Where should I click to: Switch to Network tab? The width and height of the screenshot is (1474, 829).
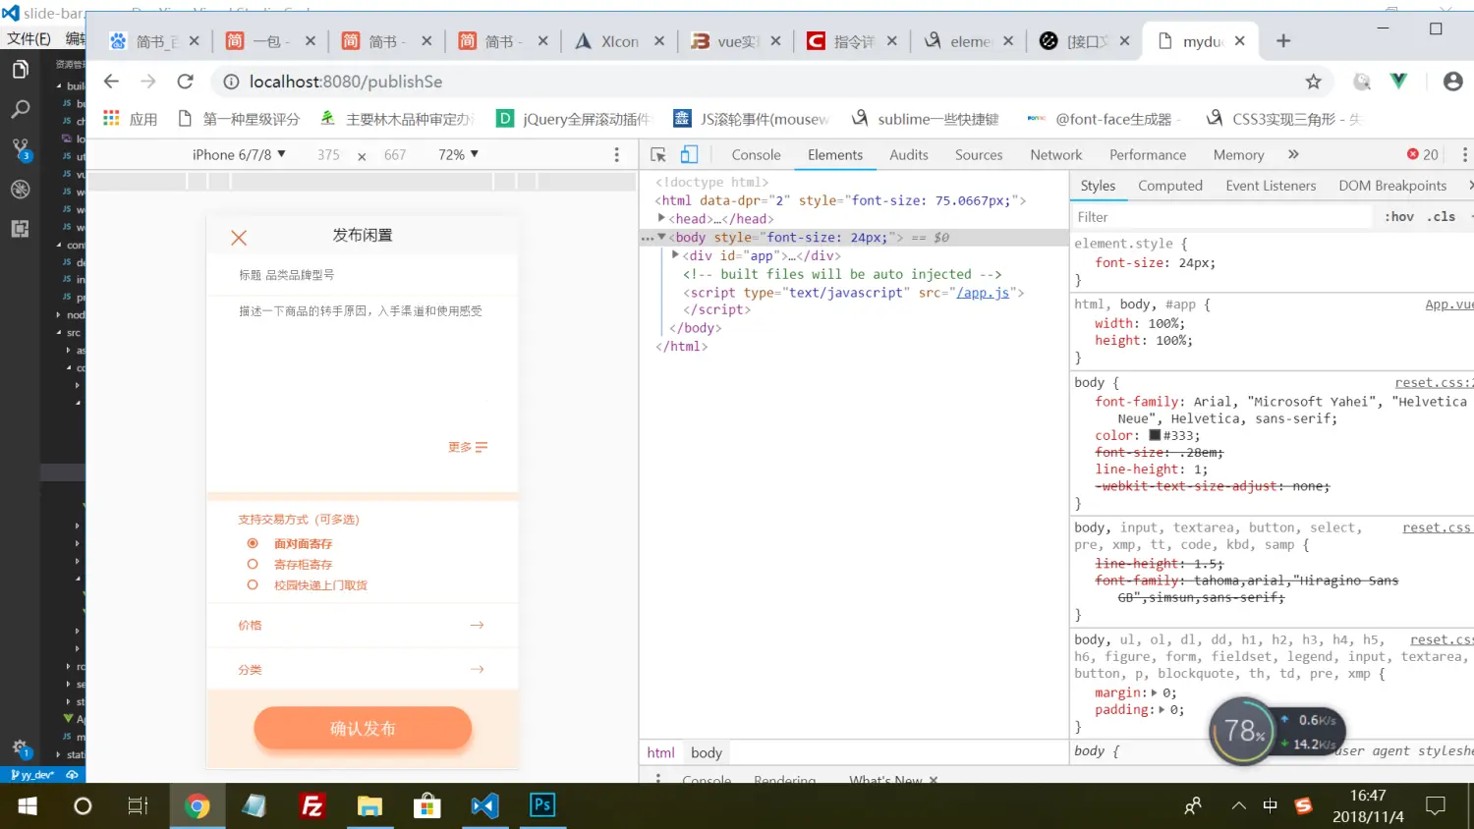point(1056,155)
